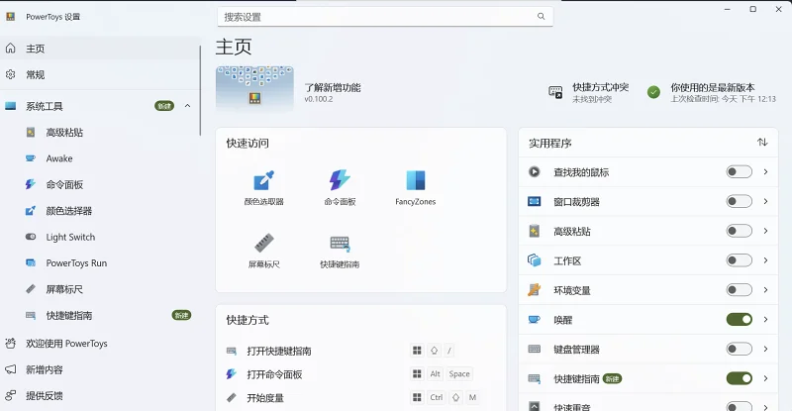Open 快捷键指南 row chevron in utilities
This screenshot has width=792, height=411.
click(765, 378)
